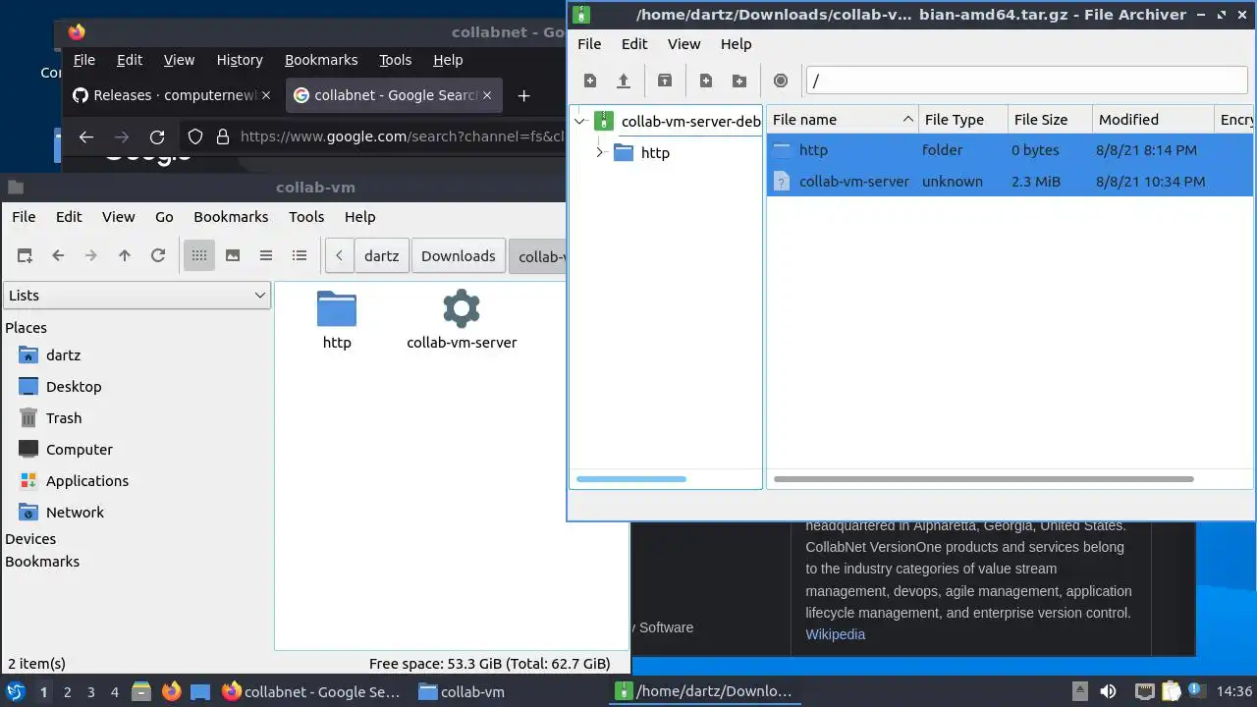Screen dimensions: 1257x707
Task: Switch to thumbnail view in file manager
Action: tap(233, 255)
